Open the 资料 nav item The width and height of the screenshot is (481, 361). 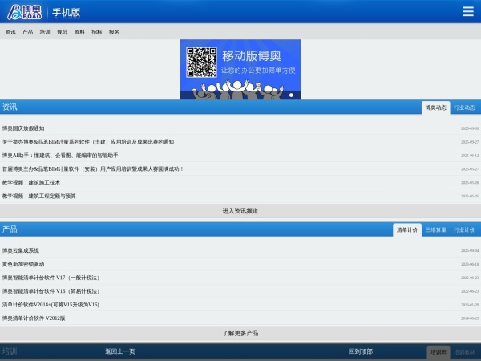tap(79, 32)
